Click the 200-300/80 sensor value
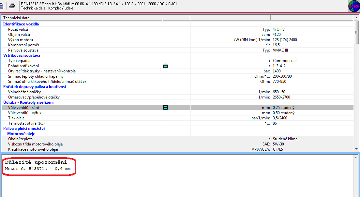The image size is (360, 197). (x=282, y=76)
